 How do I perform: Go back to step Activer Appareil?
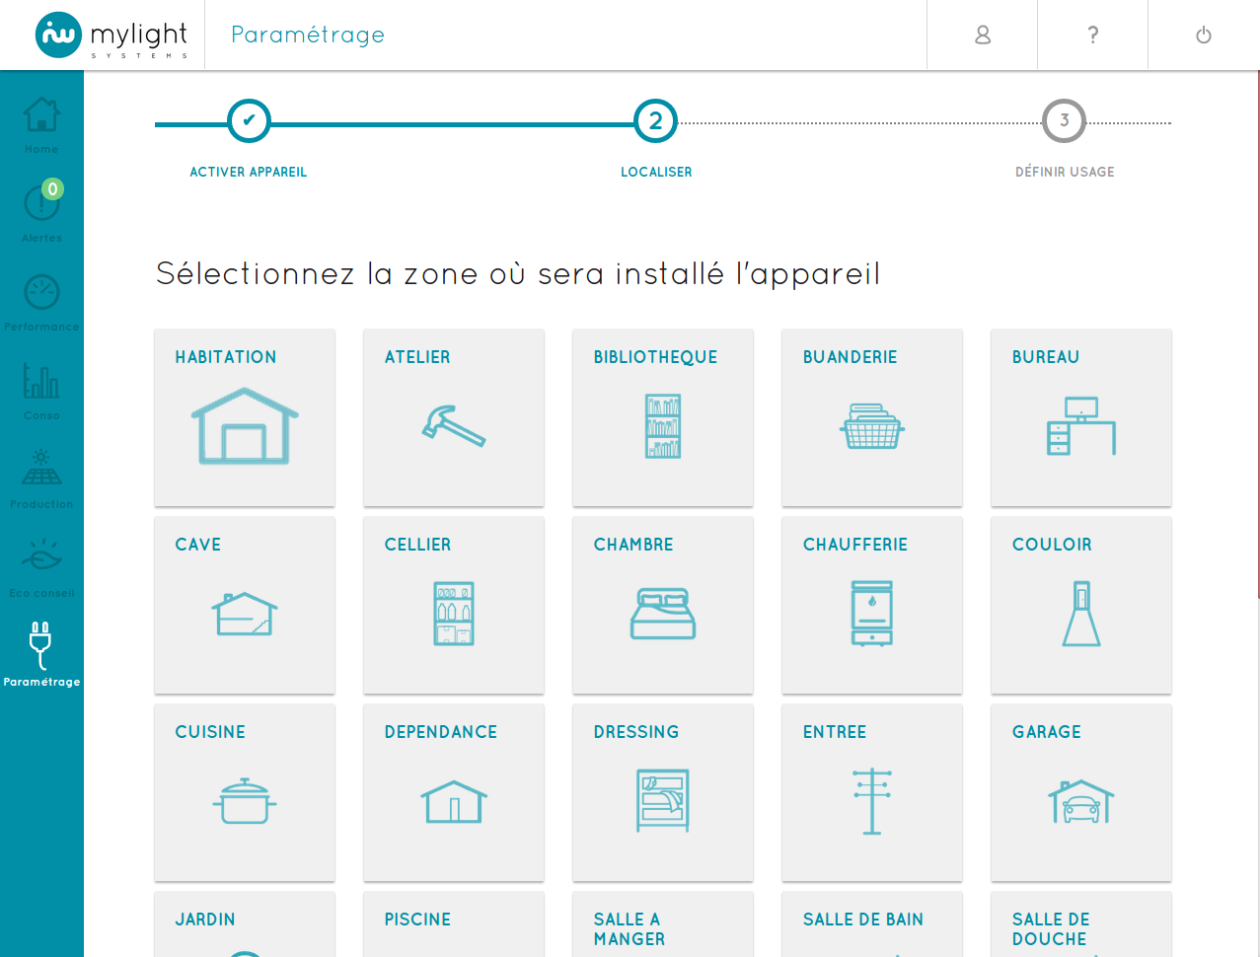249,121
